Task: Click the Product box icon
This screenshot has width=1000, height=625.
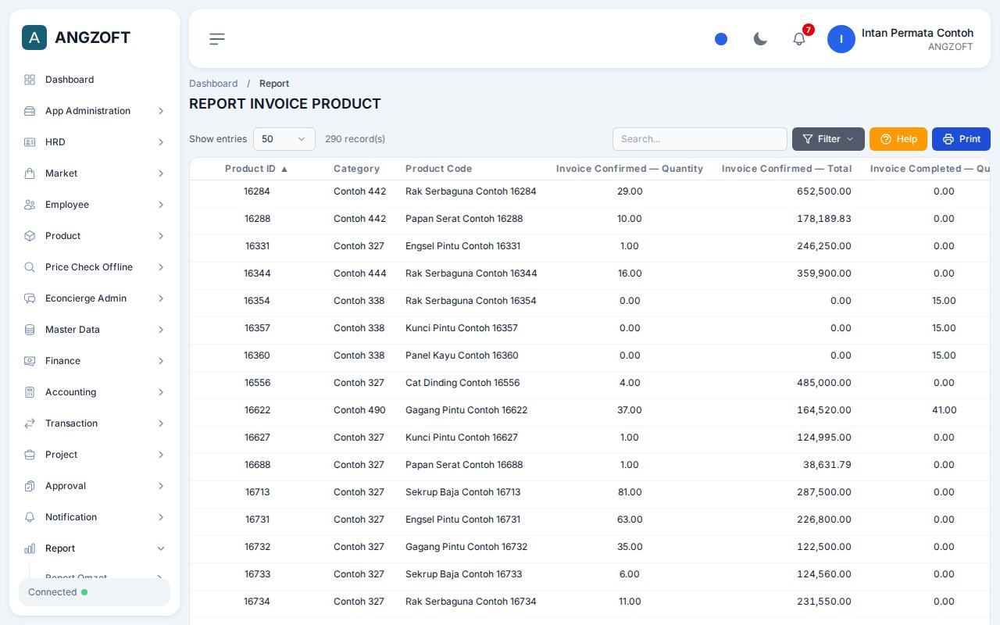Action: pos(30,236)
